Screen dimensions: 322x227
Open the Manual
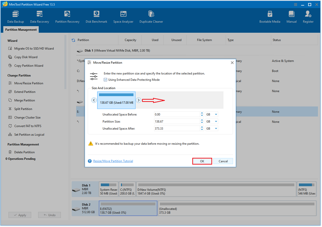pos(291,16)
